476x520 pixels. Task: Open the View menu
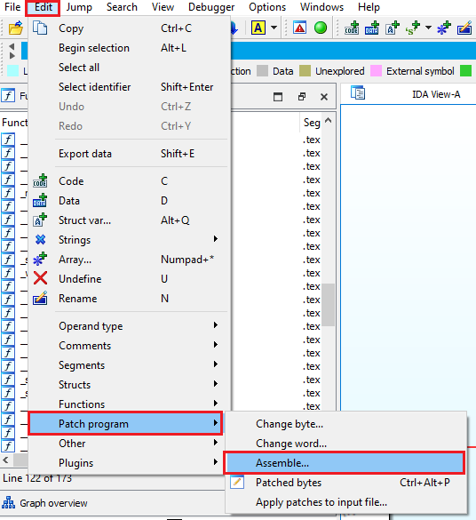(163, 7)
